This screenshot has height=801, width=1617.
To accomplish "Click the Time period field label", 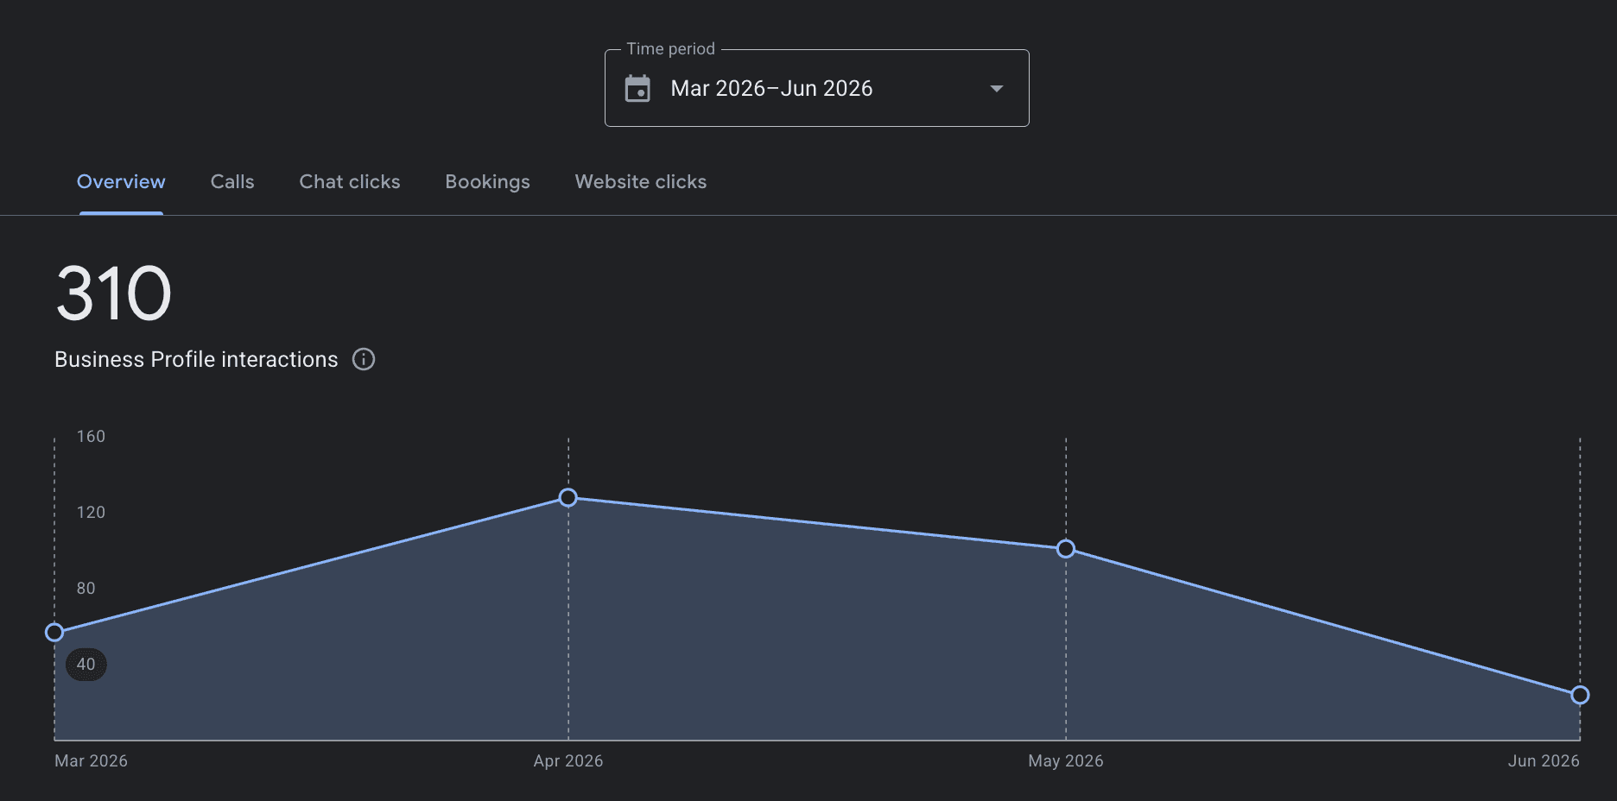I will click(x=671, y=49).
